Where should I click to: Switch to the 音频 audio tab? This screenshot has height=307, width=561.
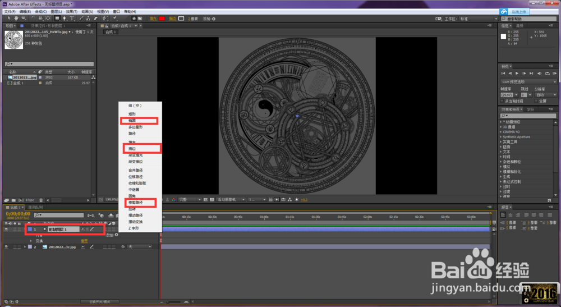[x=520, y=26]
